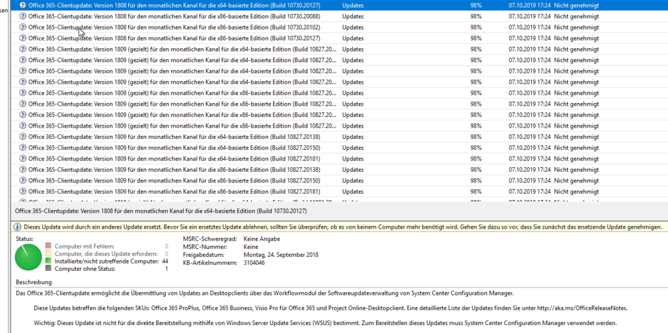The width and height of the screenshot is (668, 333).
Task: Click red 'Computer mit Fehlern' legend square
Action: click(49, 246)
